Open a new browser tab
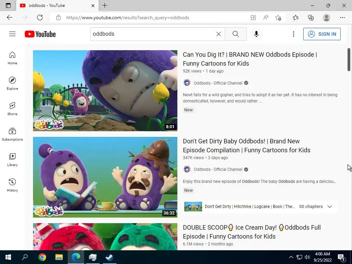Screen dimensions: 352x264 (x=104, y=5)
